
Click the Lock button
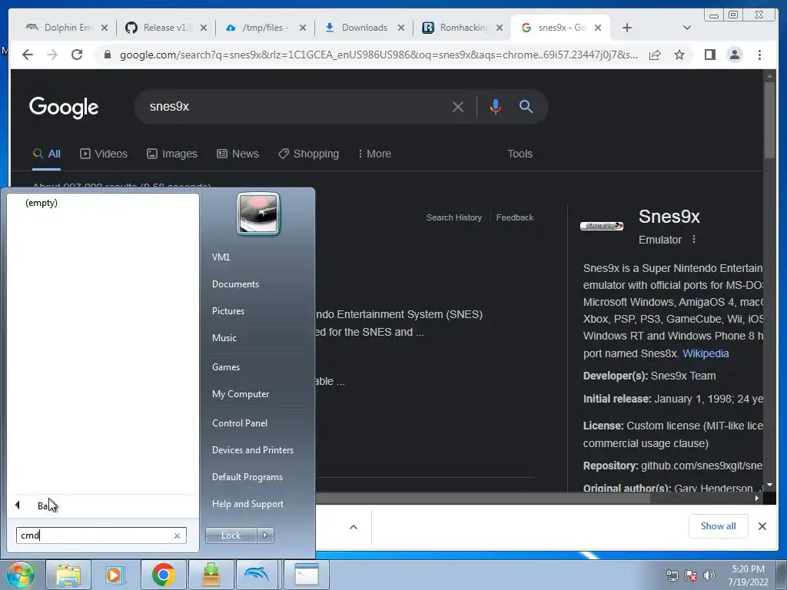tap(231, 535)
